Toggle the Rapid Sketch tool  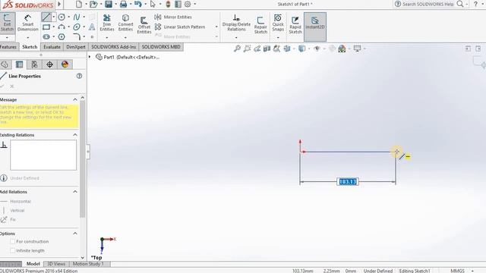click(x=295, y=25)
